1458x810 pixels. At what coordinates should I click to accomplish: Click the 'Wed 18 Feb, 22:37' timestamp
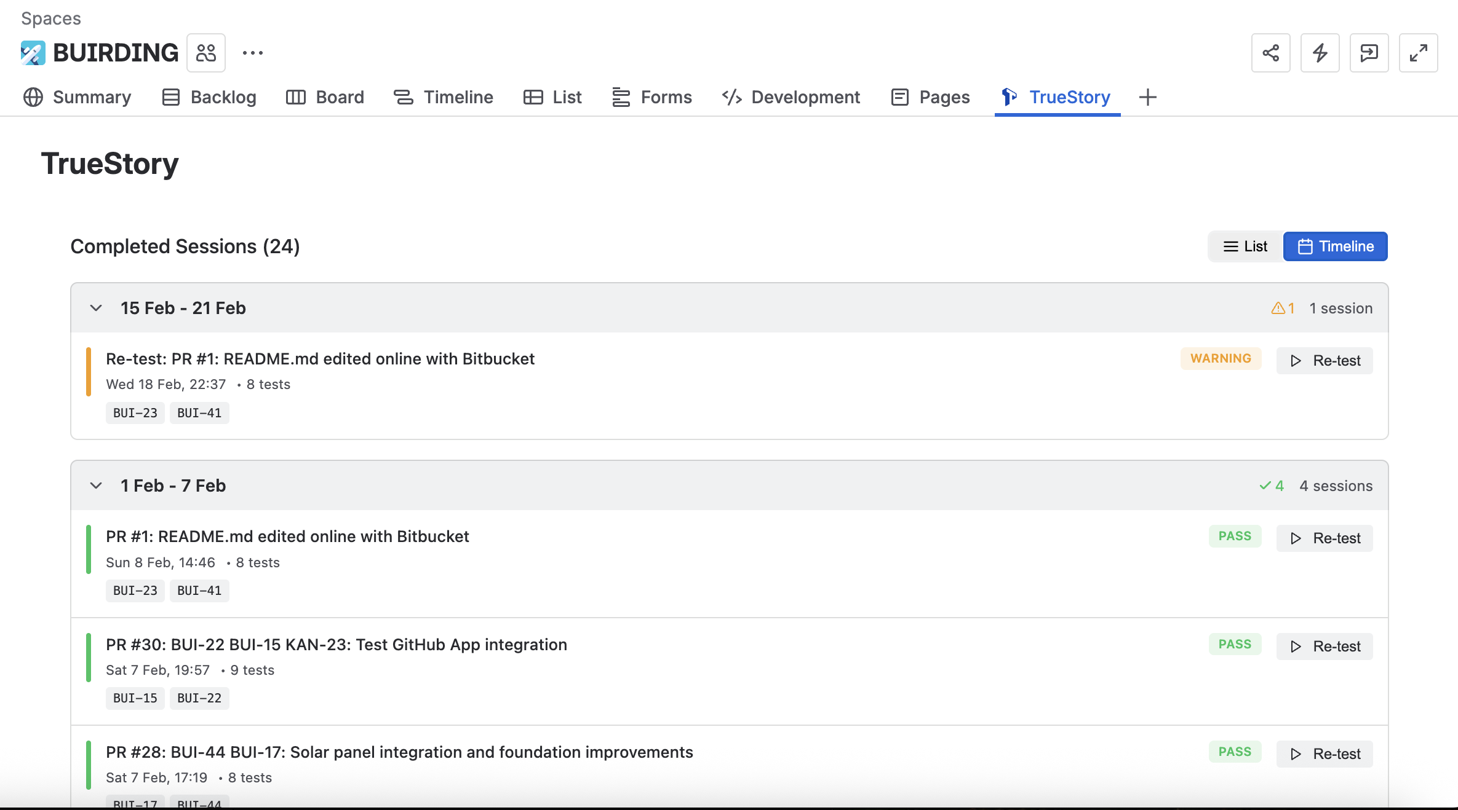(x=166, y=384)
